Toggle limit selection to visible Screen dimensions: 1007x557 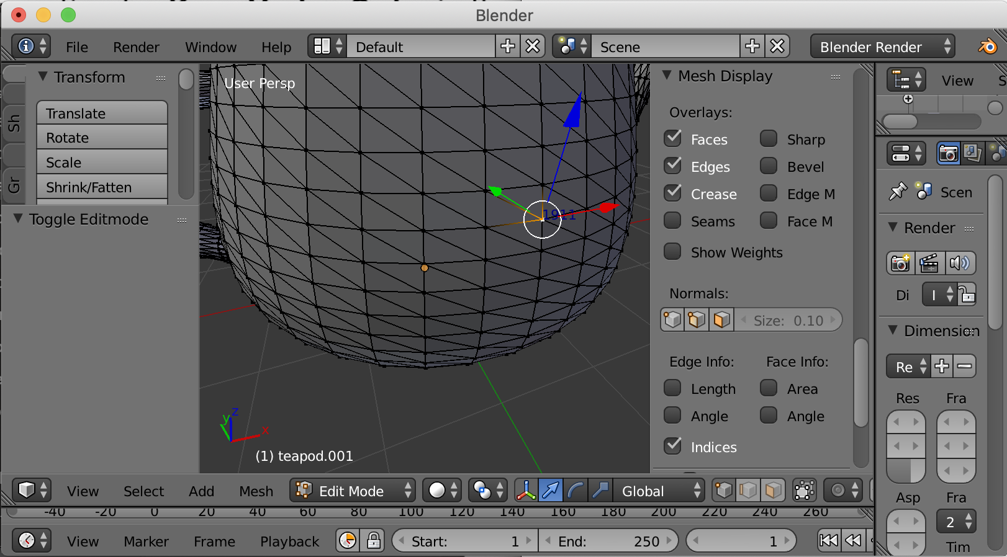[x=804, y=491]
